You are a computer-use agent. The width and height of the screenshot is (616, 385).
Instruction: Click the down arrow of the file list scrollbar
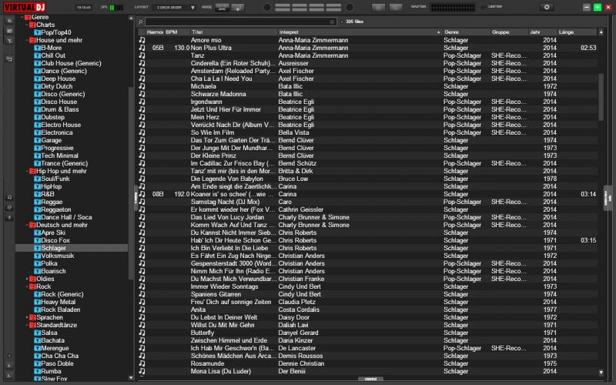click(x=601, y=372)
